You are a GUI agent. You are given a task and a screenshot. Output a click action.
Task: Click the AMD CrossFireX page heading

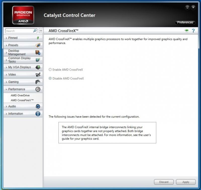(x=64, y=31)
